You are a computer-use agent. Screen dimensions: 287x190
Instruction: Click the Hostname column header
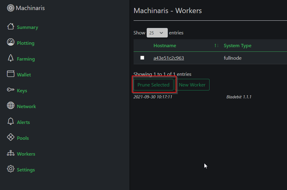pos(165,45)
